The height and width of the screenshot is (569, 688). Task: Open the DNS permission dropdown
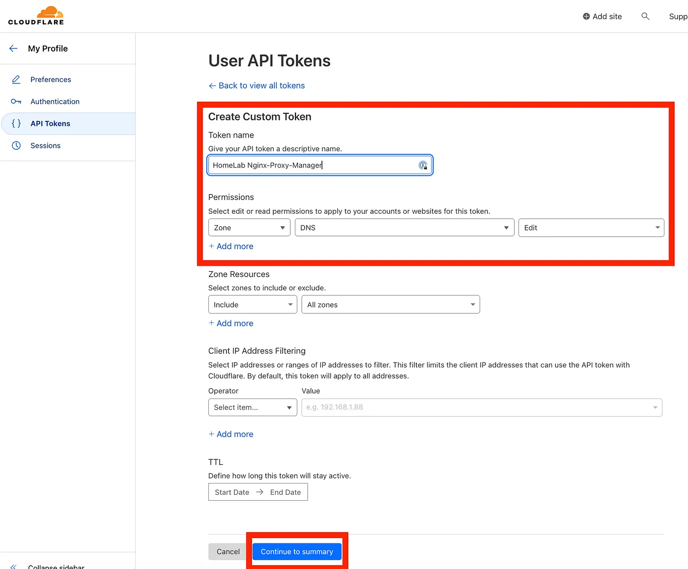404,228
